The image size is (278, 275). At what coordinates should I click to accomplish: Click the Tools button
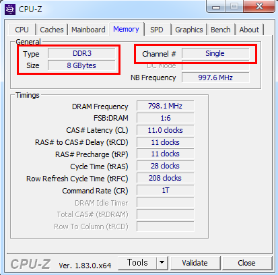pyautogui.click(x=137, y=262)
